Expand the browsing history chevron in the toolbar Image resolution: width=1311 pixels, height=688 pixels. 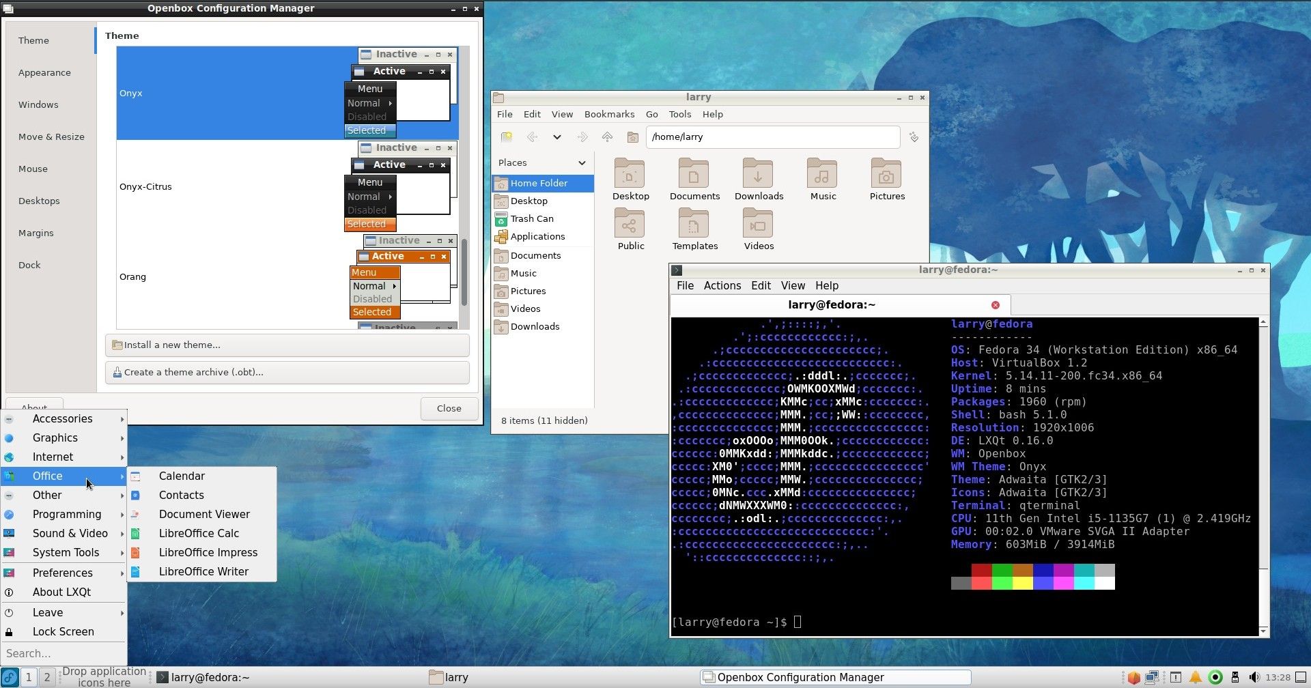(x=557, y=137)
